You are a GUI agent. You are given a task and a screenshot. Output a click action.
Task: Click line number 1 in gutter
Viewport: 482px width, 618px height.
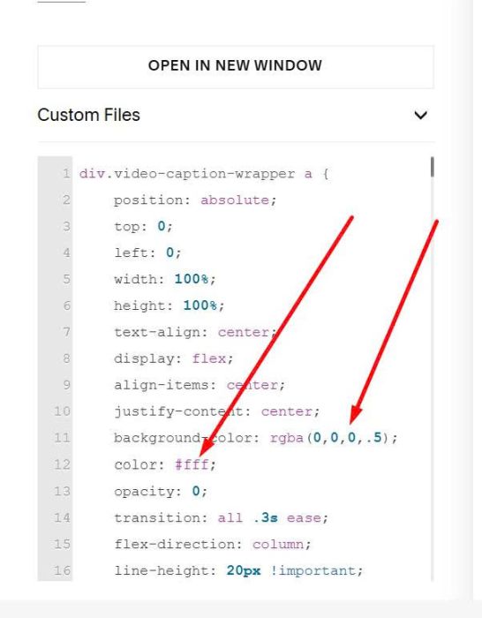66,173
